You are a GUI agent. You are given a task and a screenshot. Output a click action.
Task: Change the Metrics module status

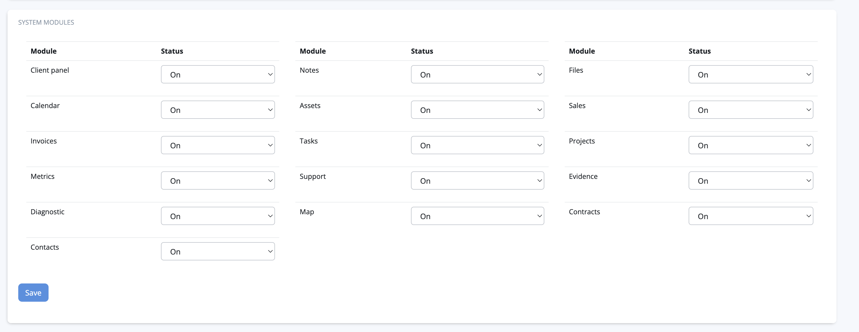[x=218, y=180]
